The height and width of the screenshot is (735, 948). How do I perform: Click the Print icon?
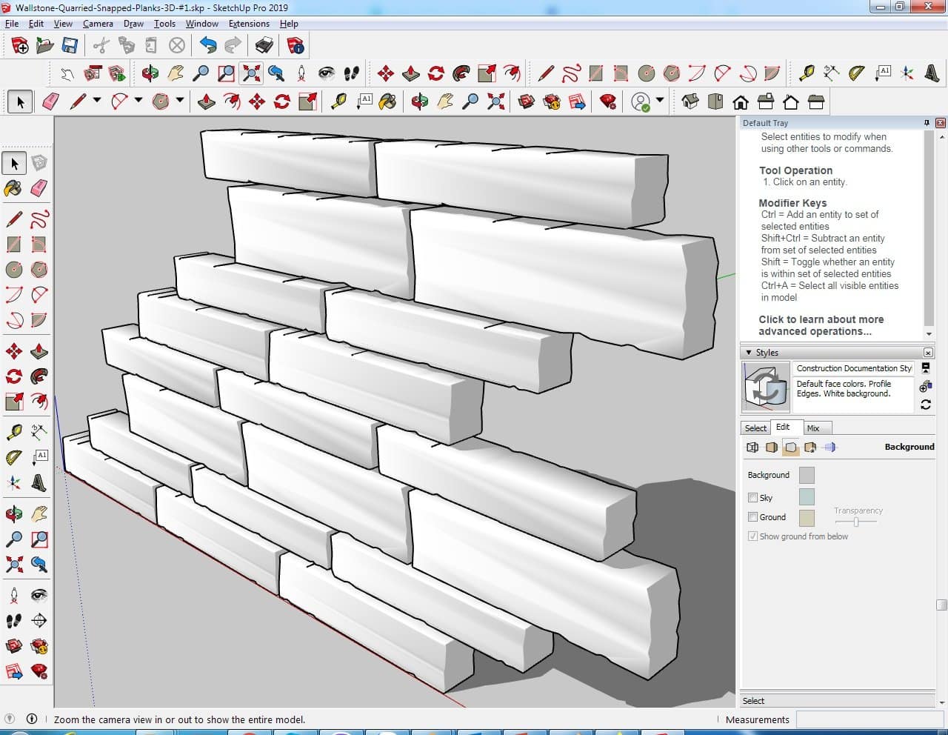pyautogui.click(x=264, y=46)
